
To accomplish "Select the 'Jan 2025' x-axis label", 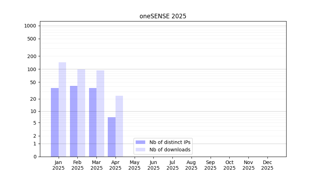I will [x=58, y=165].
